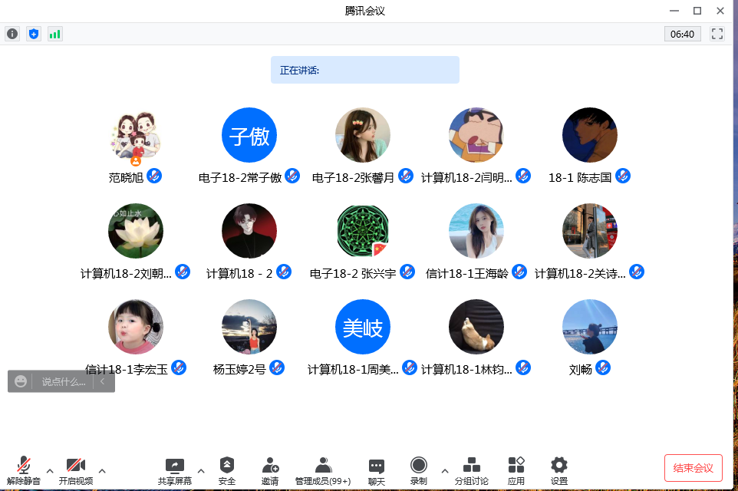Enter full screen mode icon

pyautogui.click(x=717, y=34)
